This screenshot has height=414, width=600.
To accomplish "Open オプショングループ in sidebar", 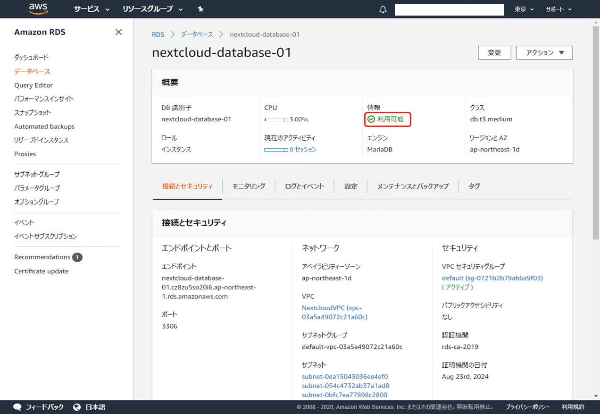I will pyautogui.click(x=37, y=202).
